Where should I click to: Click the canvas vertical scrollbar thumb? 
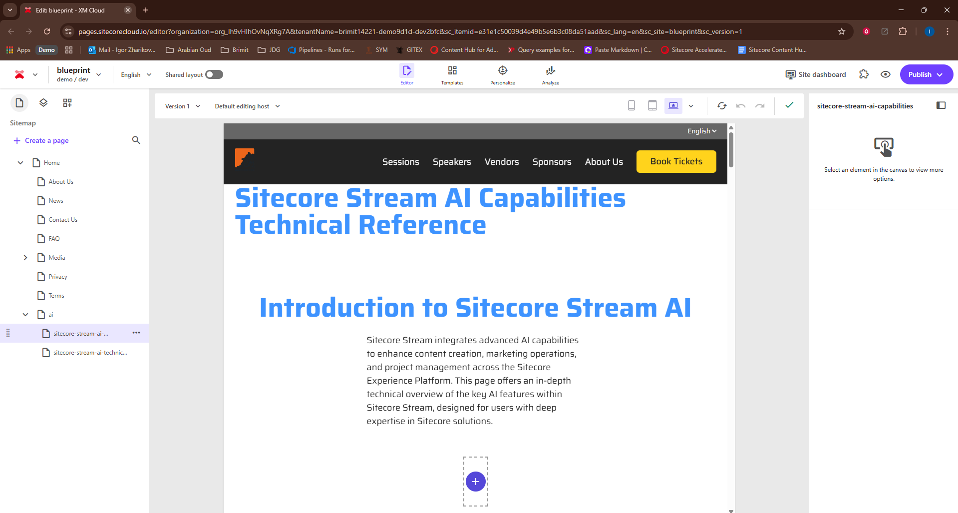pos(731,149)
